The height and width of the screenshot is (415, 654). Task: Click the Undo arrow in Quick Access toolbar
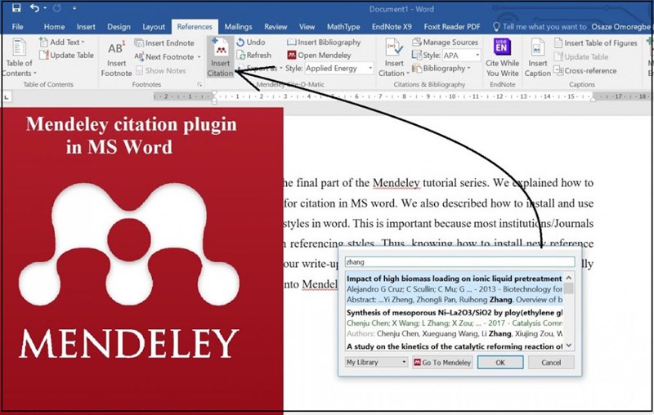click(34, 8)
